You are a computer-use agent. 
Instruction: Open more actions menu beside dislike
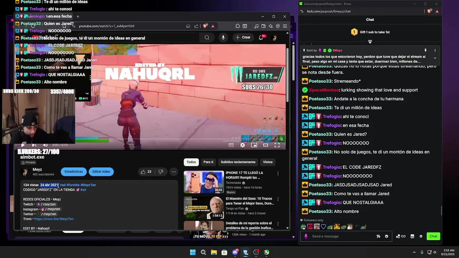[x=174, y=172]
